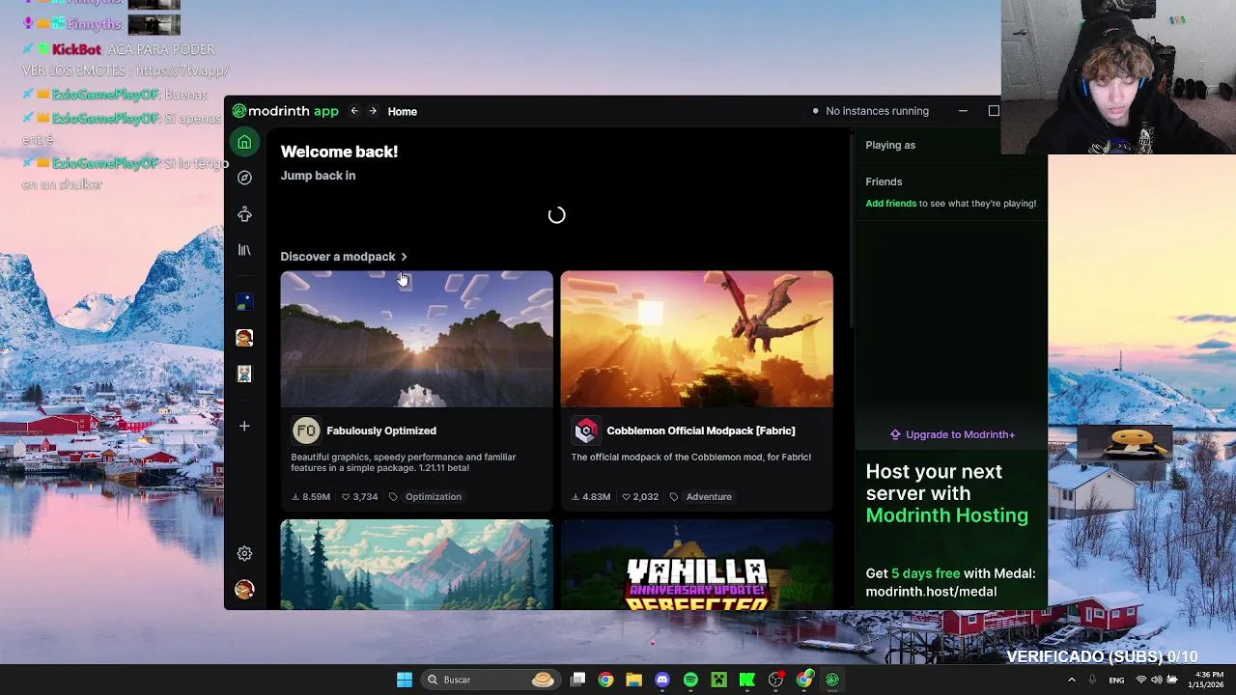Open account avatar at sidebar bottom
This screenshot has width=1236, height=695.
click(244, 590)
